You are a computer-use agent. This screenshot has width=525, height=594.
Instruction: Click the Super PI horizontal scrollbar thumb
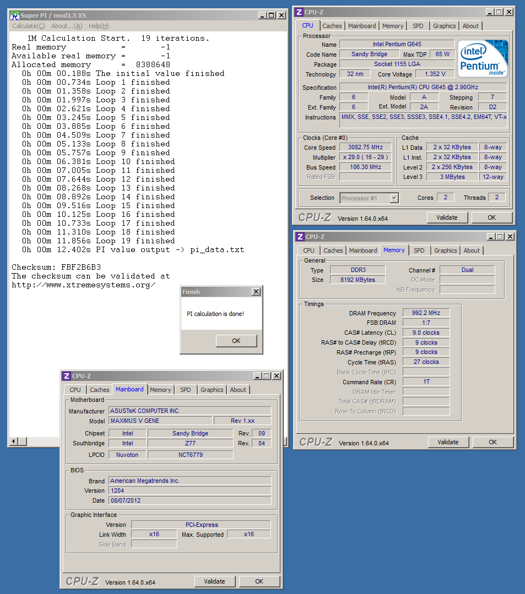tap(23, 442)
